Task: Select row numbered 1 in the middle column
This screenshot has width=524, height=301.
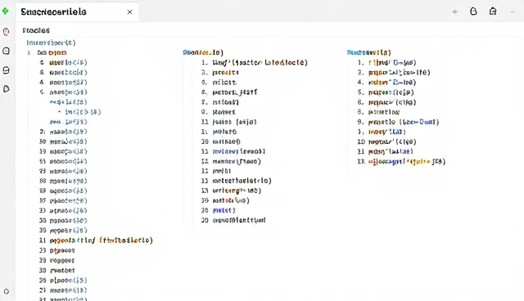Action: pos(255,62)
